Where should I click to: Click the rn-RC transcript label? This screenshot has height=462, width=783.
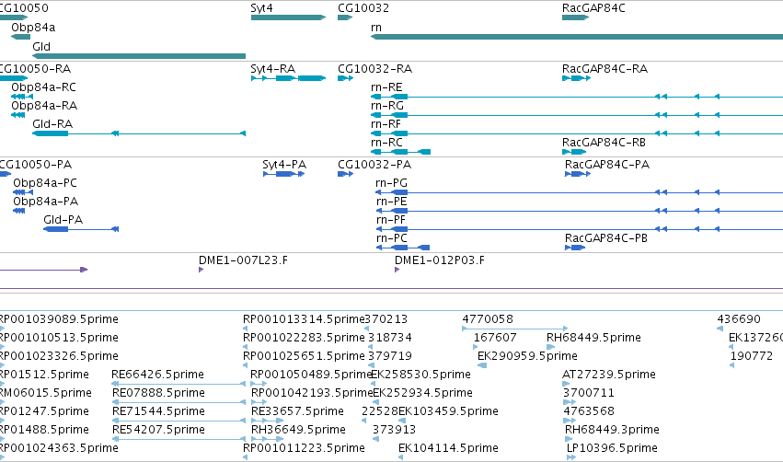pyautogui.click(x=386, y=143)
